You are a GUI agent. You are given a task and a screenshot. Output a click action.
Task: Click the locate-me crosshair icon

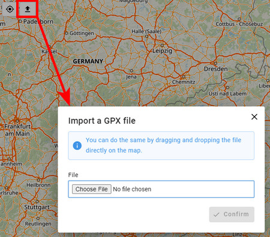point(10,9)
